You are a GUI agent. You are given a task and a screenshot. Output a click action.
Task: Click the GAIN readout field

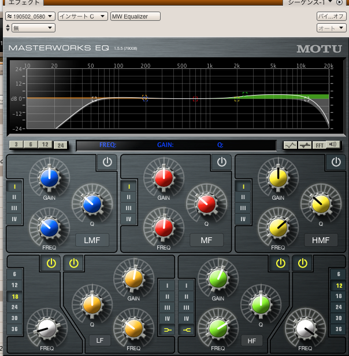[165, 145]
